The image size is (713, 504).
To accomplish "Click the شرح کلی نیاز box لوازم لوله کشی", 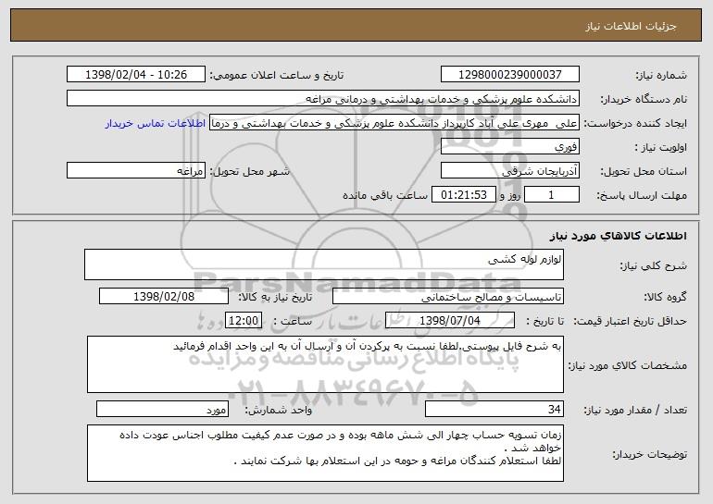I will 324,264.
